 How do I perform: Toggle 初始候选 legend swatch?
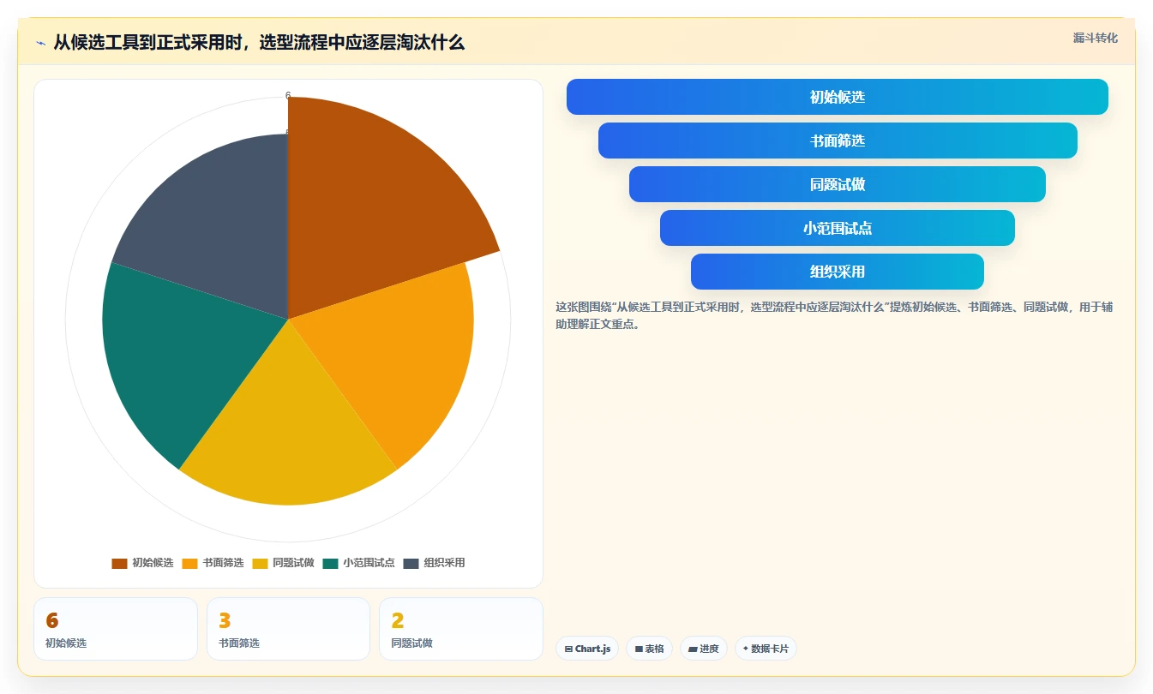pyautogui.click(x=119, y=563)
